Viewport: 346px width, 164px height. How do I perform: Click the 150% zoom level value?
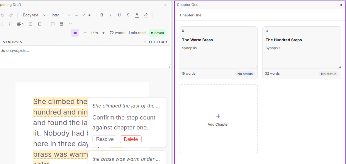point(94,33)
